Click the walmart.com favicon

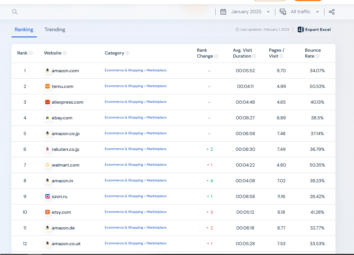48,165
